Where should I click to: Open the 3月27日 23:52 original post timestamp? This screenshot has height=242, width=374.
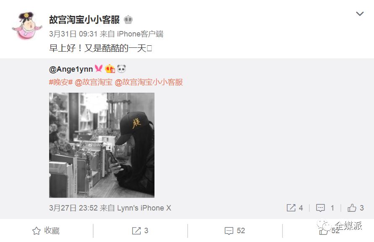73,208
